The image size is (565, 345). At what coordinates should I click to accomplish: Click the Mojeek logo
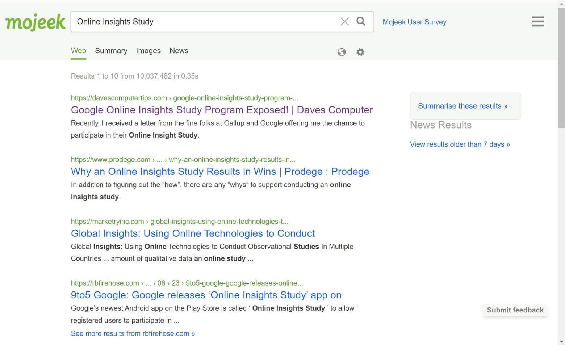point(35,22)
